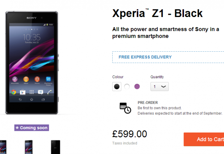The image size is (224, 154).
Task: Click the Chrome icon on phone screen
Action: point(14,92)
